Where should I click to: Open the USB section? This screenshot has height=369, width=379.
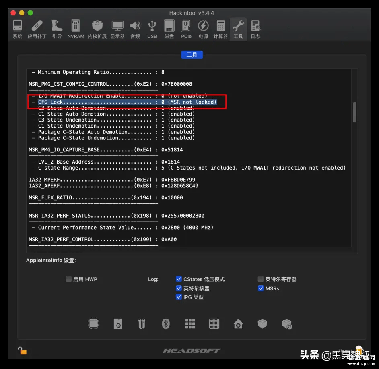152,29
